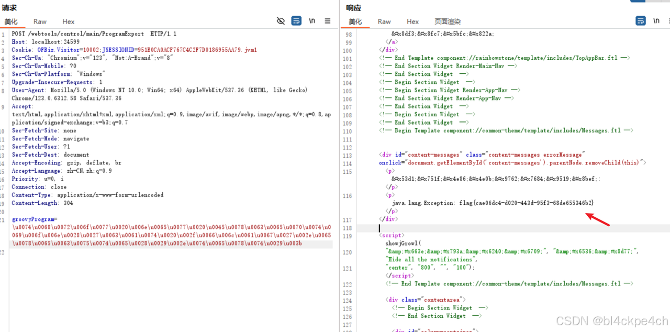Click line number 116 in the response gutter
The width and height of the screenshot is (670, 332).
click(x=348, y=195)
